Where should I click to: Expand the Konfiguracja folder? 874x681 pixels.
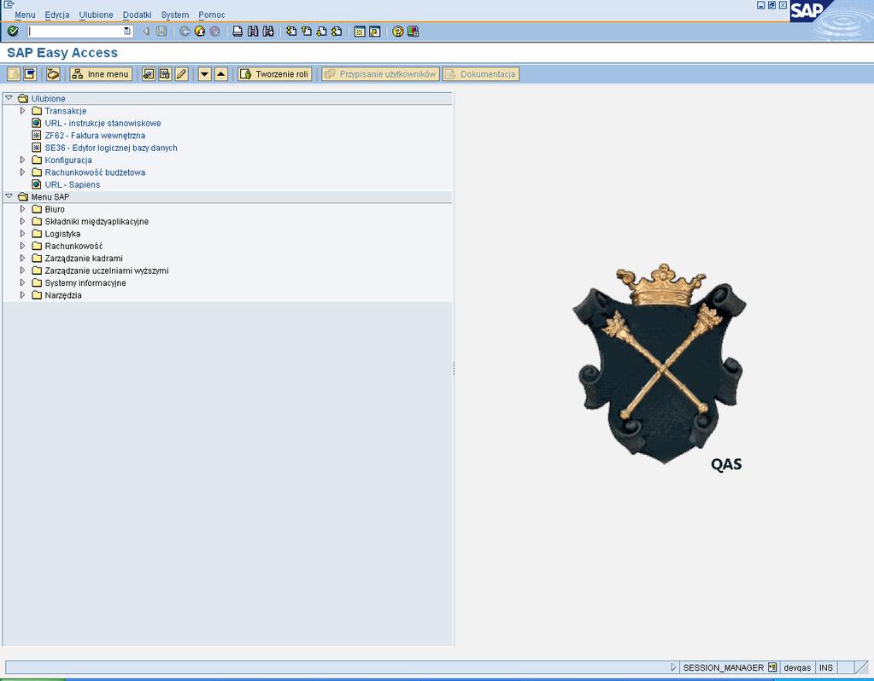(23, 160)
